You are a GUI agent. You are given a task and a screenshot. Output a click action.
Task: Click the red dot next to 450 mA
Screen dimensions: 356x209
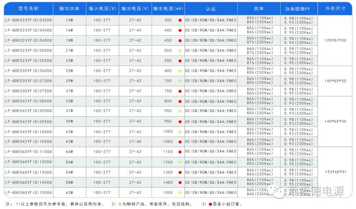[180, 40]
